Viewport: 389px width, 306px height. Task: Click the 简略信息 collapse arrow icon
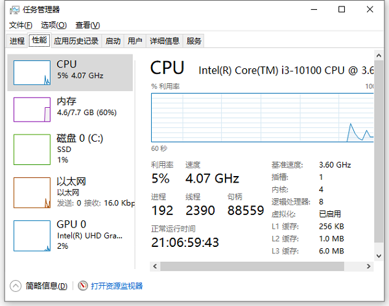coord(16,286)
